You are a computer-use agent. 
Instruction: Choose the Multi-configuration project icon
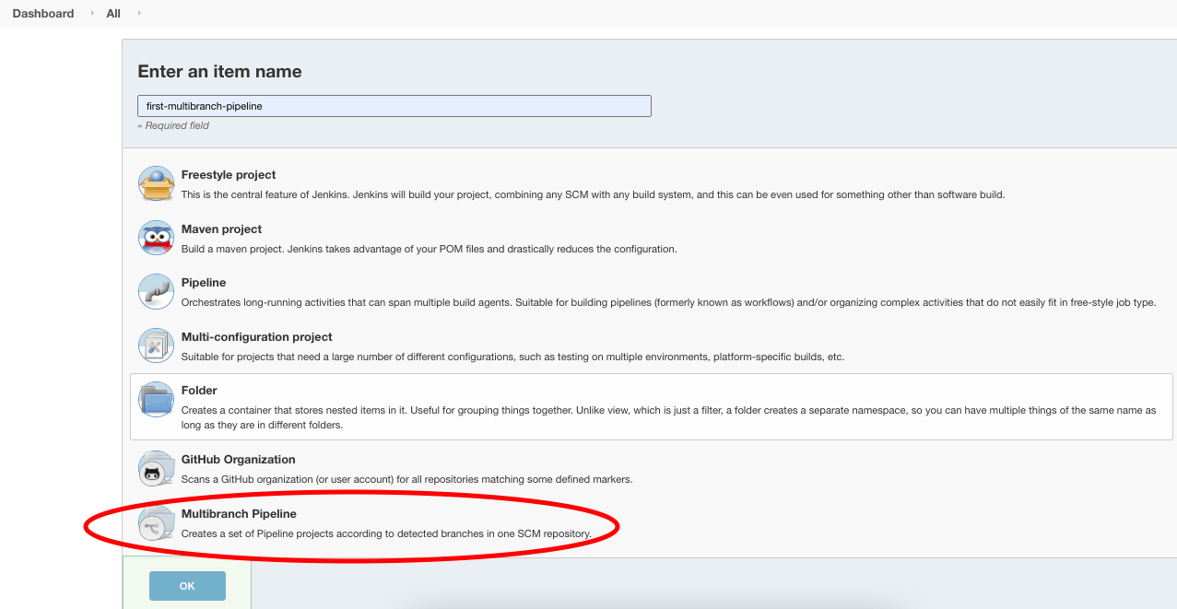tap(156, 345)
